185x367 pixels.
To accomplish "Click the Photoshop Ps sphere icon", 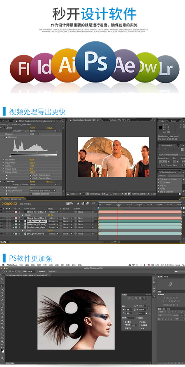I will pos(96,61).
